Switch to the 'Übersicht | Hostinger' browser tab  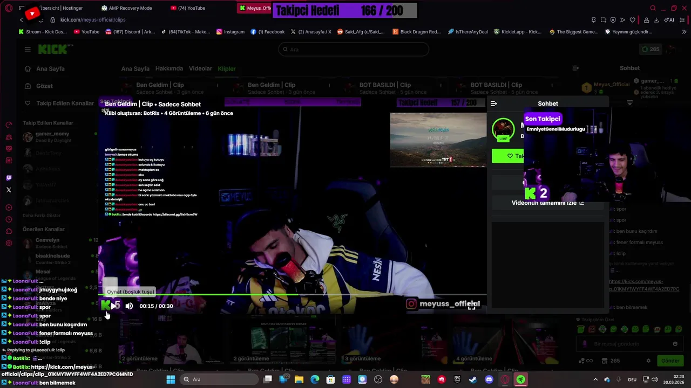(x=60, y=8)
